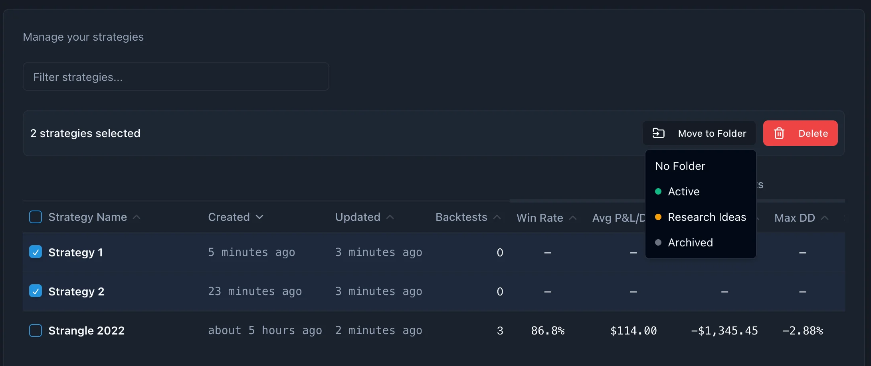This screenshot has height=366, width=871.
Task: Sort by Strategy Name column arrow
Action: click(137, 217)
